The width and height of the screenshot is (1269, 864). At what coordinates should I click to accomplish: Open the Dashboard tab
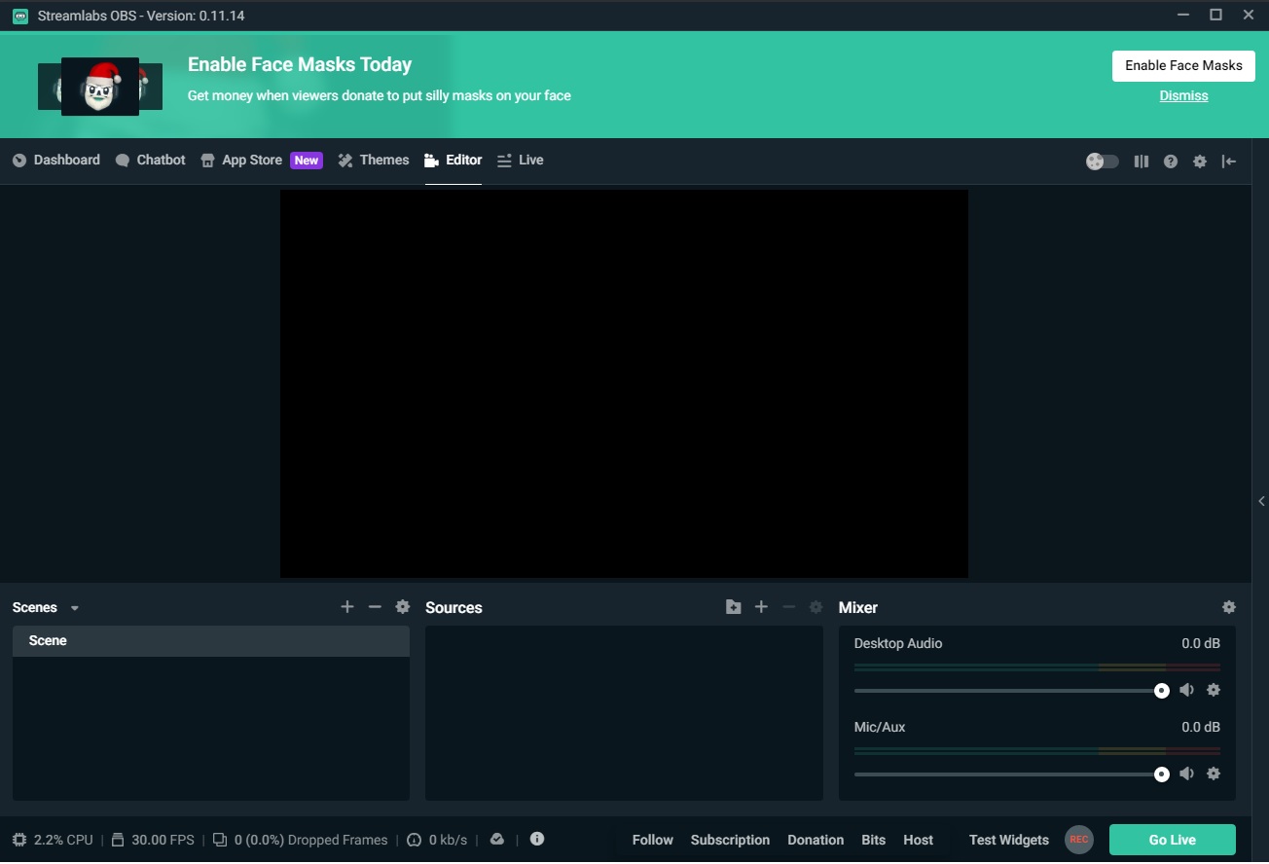(56, 161)
